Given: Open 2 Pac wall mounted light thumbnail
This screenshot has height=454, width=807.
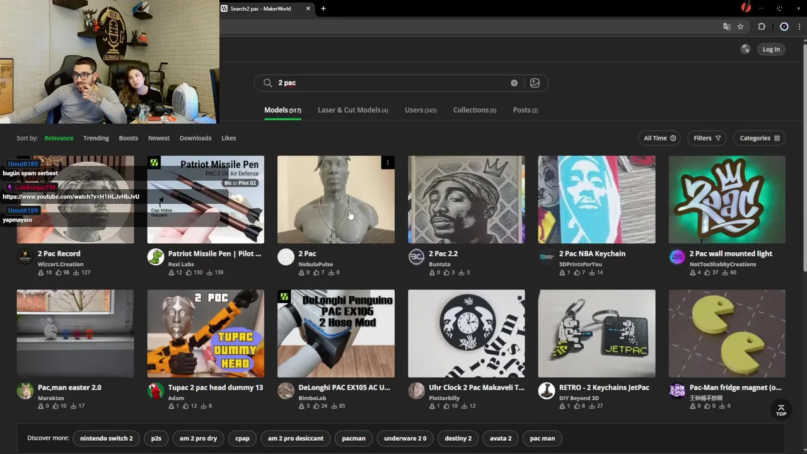Looking at the screenshot, I should [x=727, y=199].
